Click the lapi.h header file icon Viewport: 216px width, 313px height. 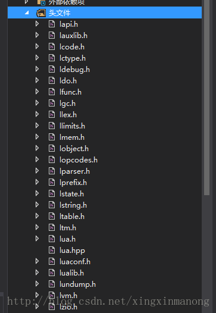pyautogui.click(x=52, y=24)
